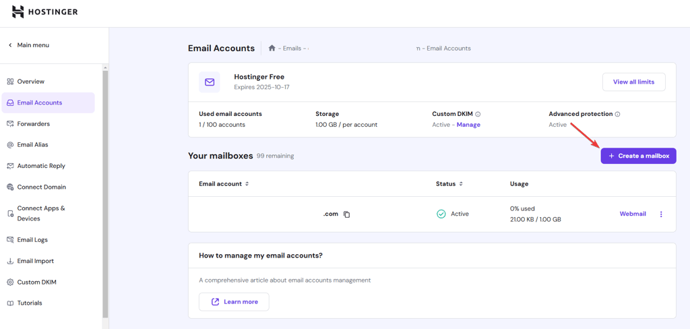Click the purple envelope plan icon
Viewport: 690px width, 329px height.
(210, 82)
